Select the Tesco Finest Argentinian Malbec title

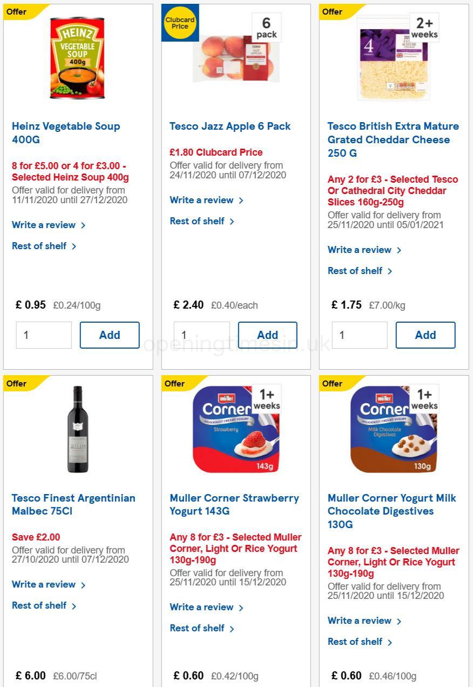(x=73, y=504)
